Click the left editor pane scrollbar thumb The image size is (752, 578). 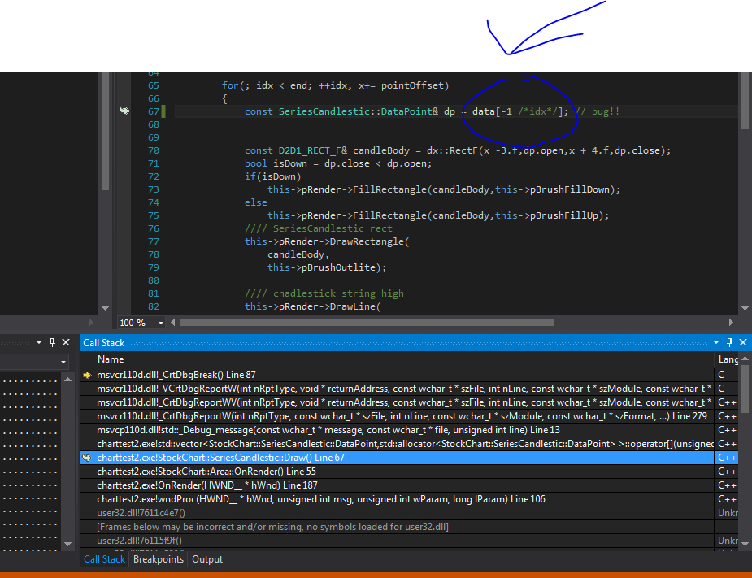(106, 132)
